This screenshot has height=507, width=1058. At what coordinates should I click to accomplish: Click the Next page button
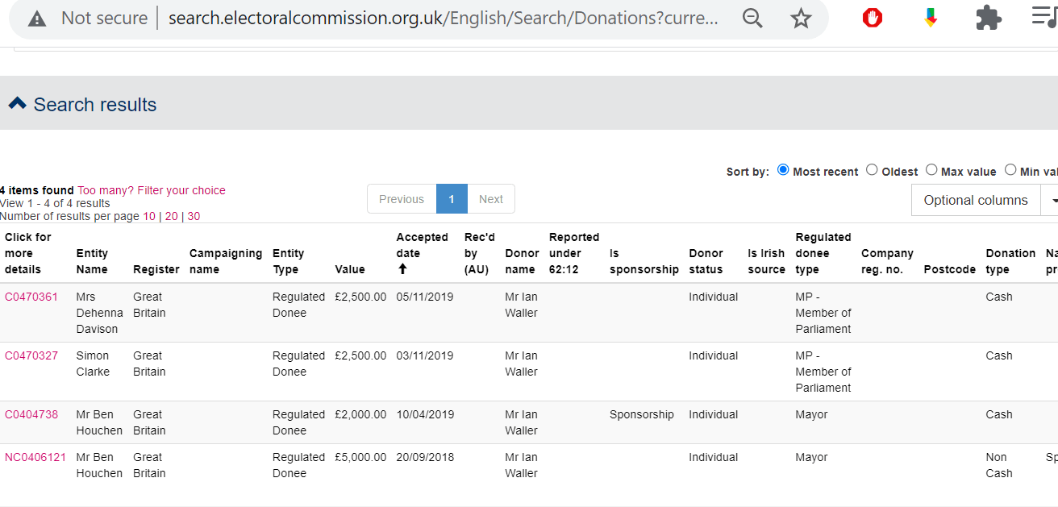(490, 199)
